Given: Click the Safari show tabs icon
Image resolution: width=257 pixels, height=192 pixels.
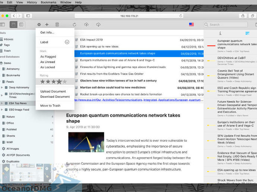Looking at the screenshot, I should tap(253, 16).
